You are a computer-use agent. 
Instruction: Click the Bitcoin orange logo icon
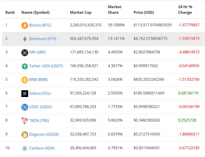click(25, 25)
